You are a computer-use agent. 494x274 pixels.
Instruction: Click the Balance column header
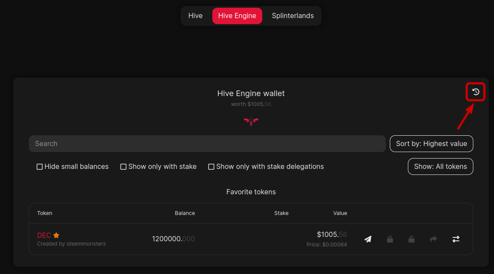(185, 213)
